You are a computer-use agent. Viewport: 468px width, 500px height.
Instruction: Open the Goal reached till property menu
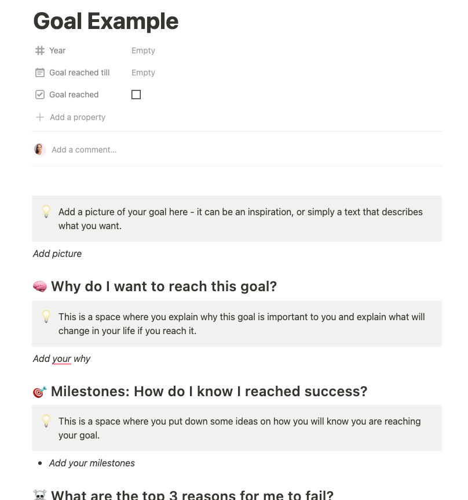(79, 73)
